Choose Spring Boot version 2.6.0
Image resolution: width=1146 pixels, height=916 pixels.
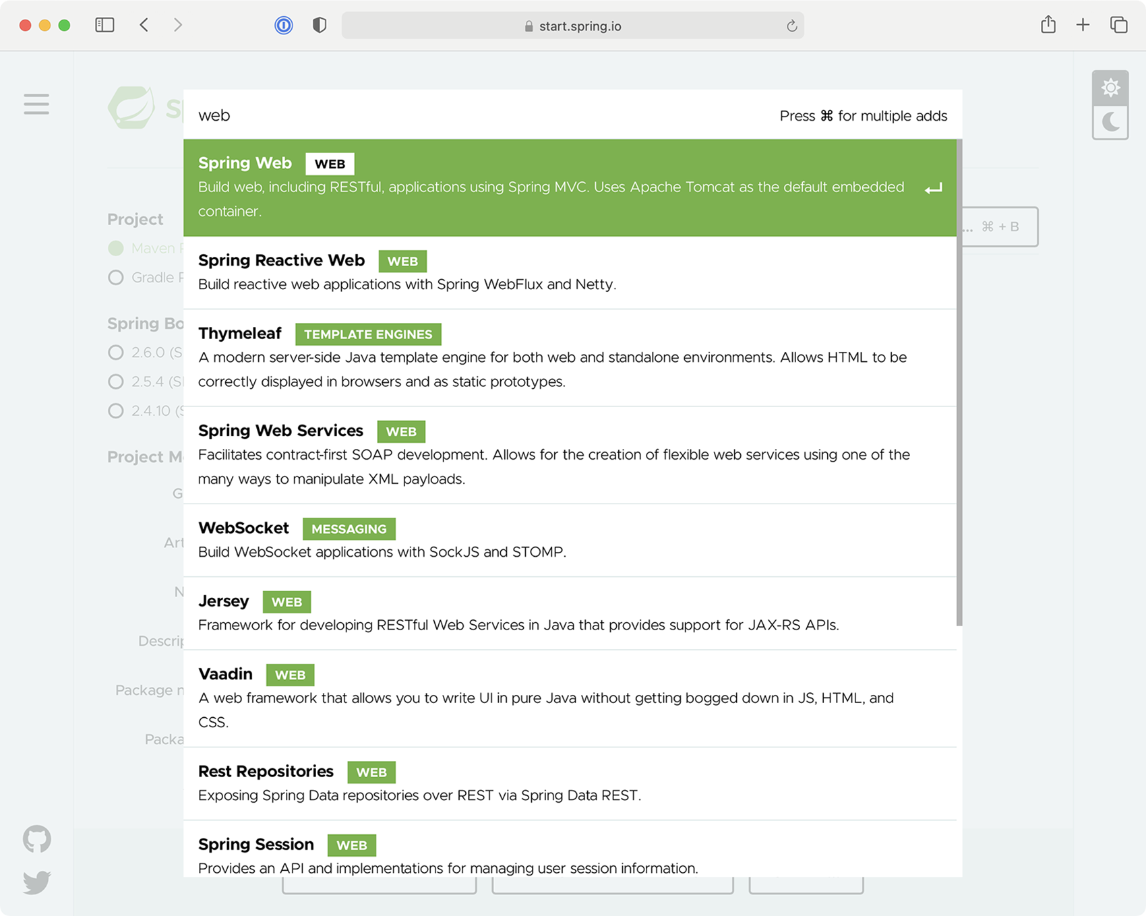click(116, 353)
